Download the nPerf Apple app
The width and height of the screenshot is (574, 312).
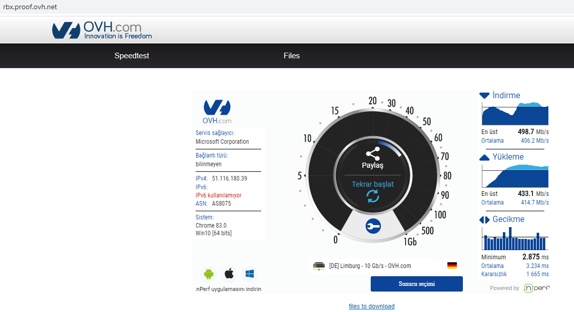(229, 274)
